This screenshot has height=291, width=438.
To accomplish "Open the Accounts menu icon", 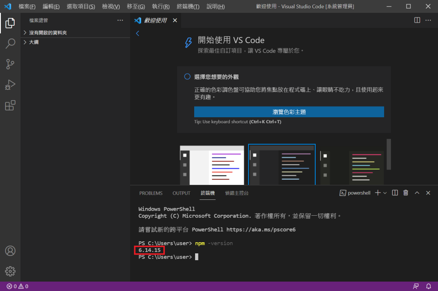I will (10, 251).
